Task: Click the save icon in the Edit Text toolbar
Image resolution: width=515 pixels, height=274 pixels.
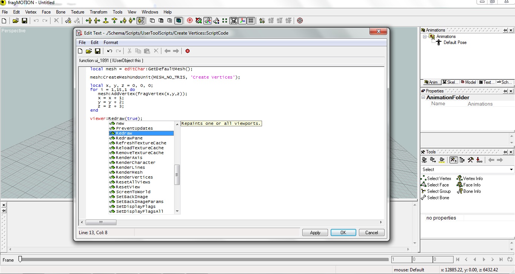Action: 97,51
